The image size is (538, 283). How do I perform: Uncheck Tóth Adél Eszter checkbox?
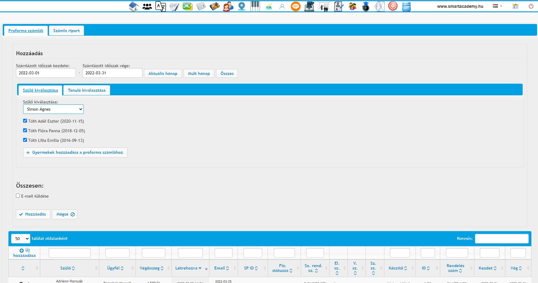(x=25, y=121)
